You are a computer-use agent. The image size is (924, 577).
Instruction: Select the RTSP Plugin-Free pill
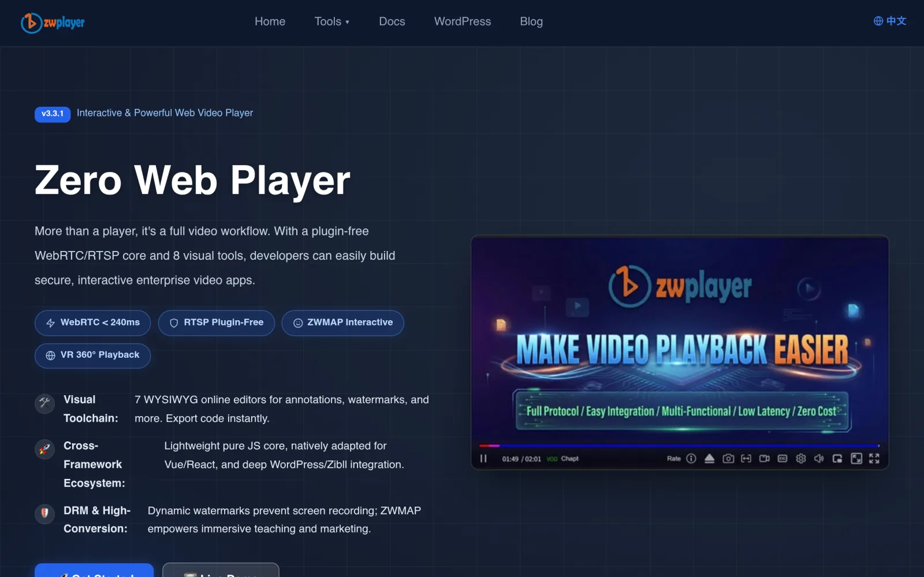click(217, 323)
